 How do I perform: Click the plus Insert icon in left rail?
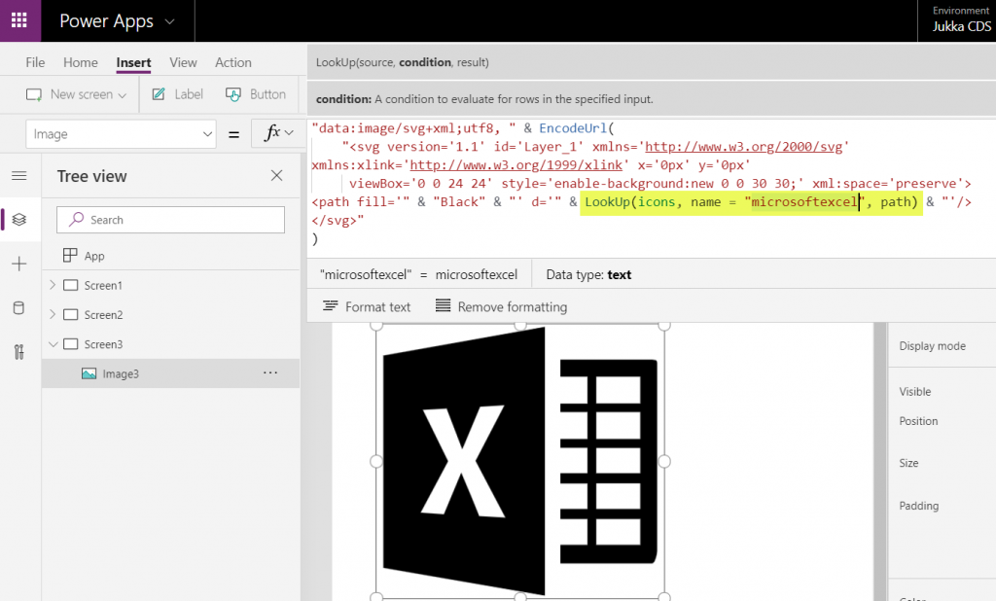[19, 264]
